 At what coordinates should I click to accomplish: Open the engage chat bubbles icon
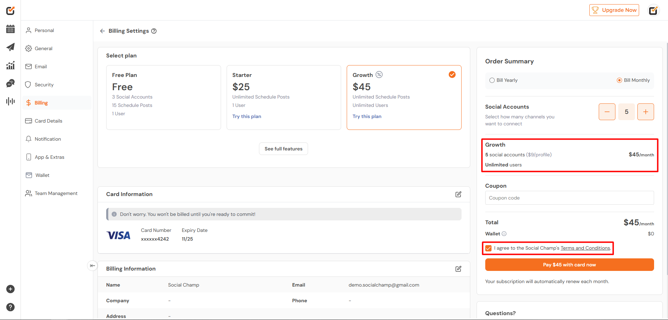(x=10, y=83)
